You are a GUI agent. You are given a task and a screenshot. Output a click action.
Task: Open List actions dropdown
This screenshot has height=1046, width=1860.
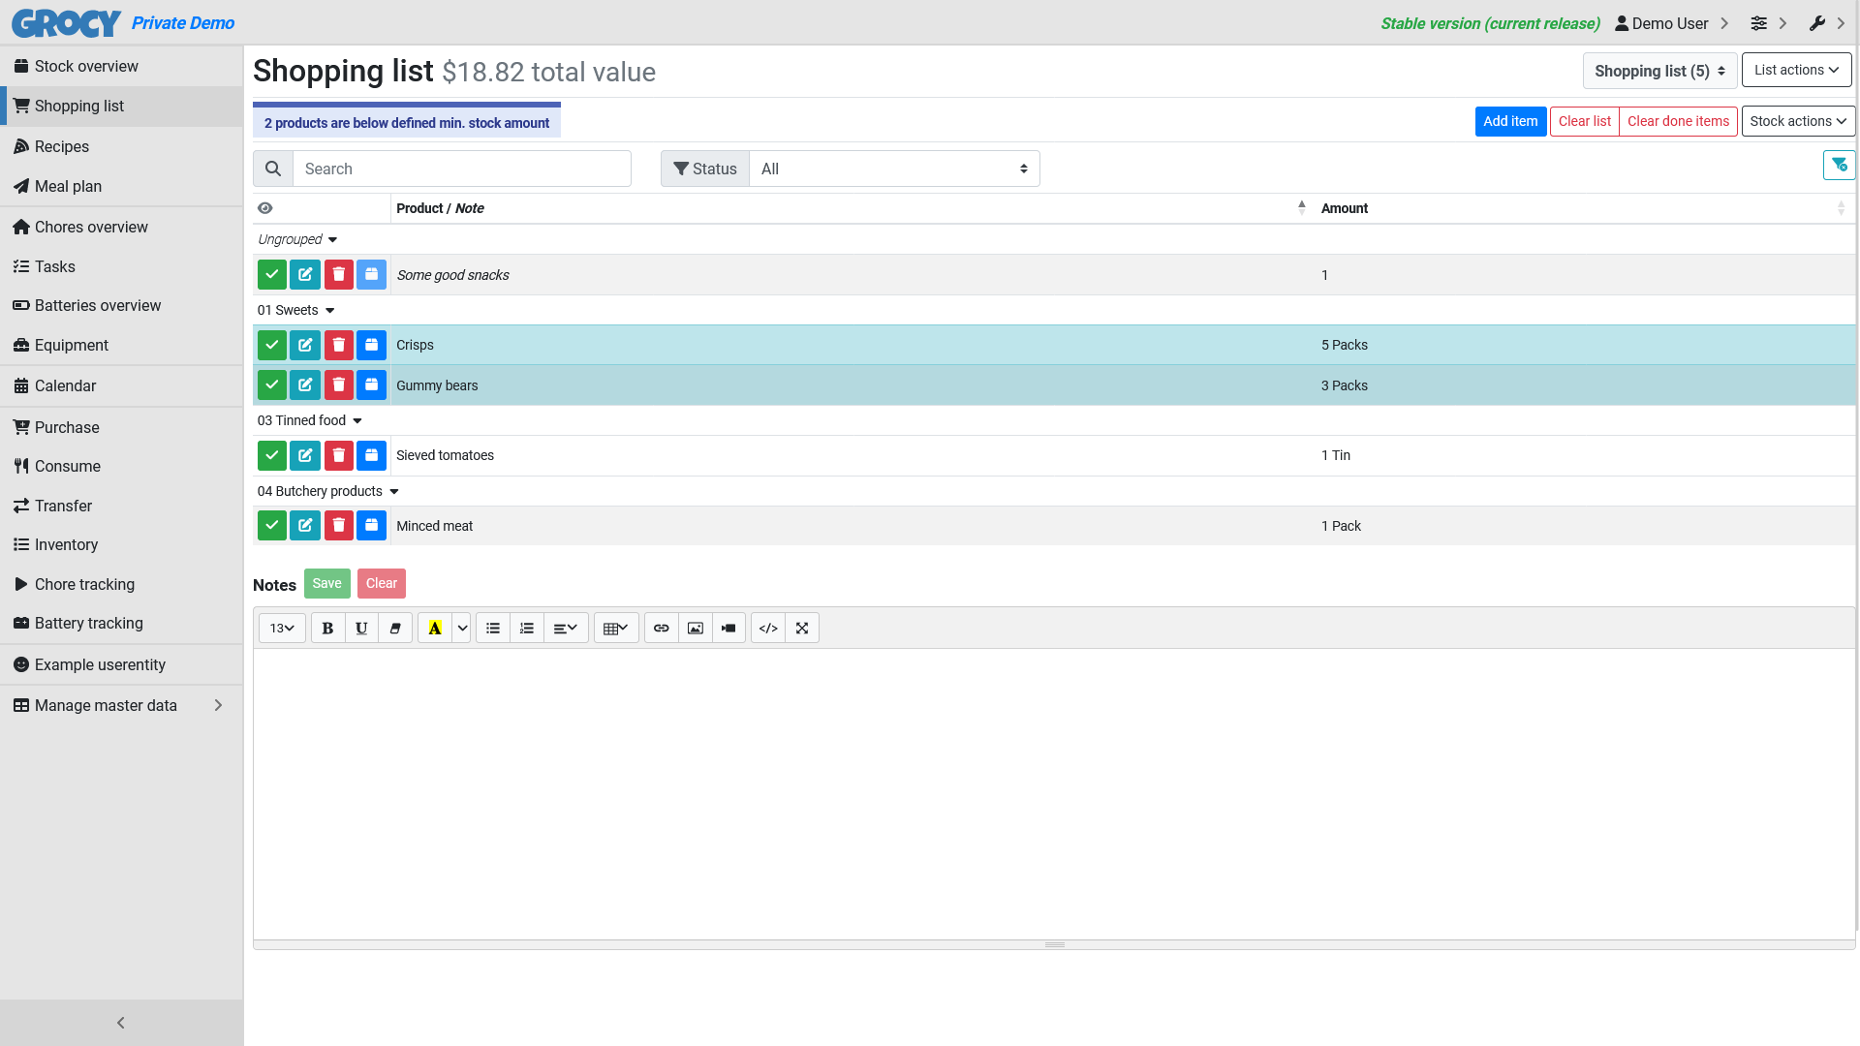pos(1796,70)
